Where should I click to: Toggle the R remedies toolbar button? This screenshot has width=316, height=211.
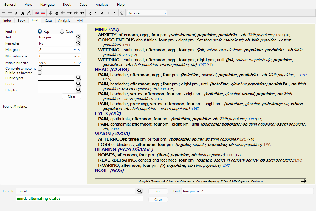click(90, 13)
